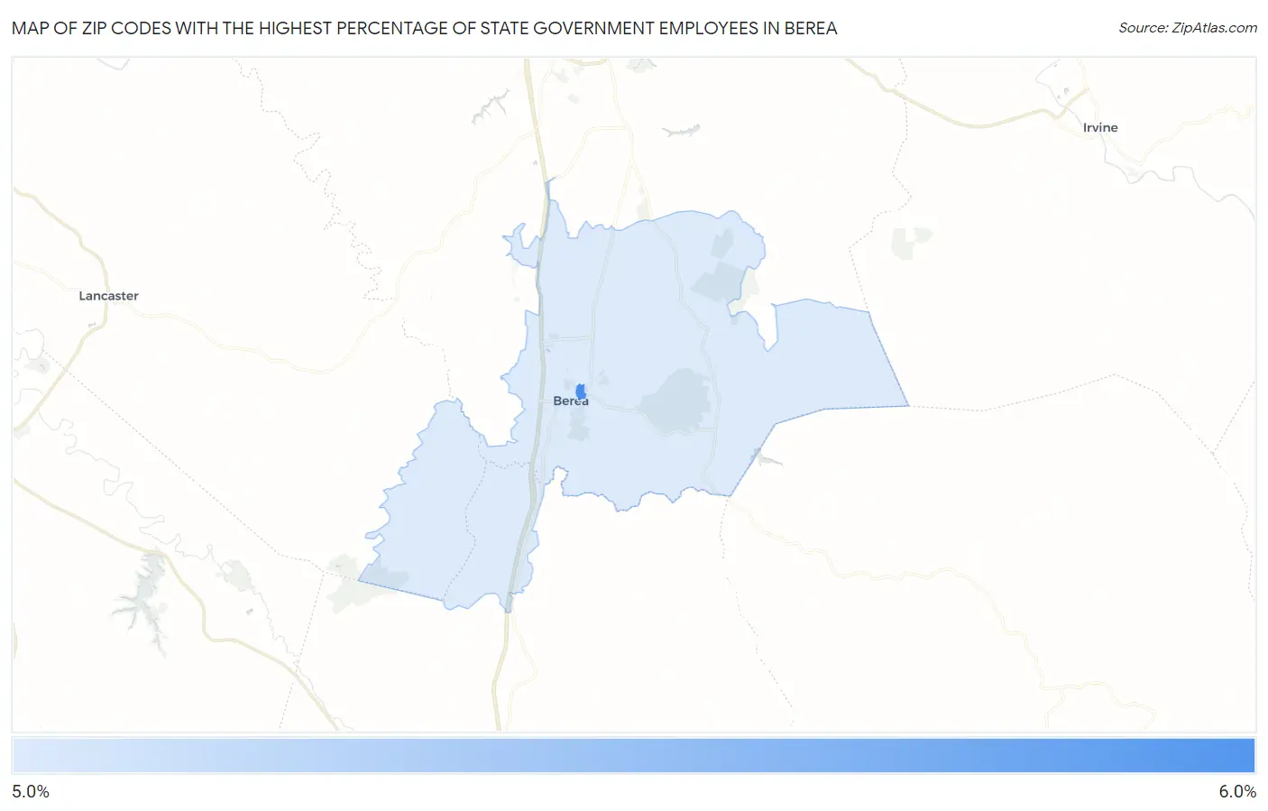Screen dimensions: 1268x811
Task: Click the 5.0% legend minimum value
Action: 31,791
